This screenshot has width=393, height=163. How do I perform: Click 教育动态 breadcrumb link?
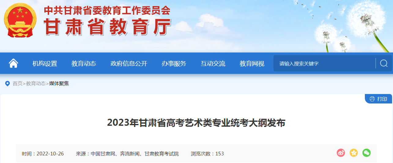coord(36,83)
